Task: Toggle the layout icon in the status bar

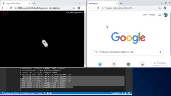Action: click(129, 93)
